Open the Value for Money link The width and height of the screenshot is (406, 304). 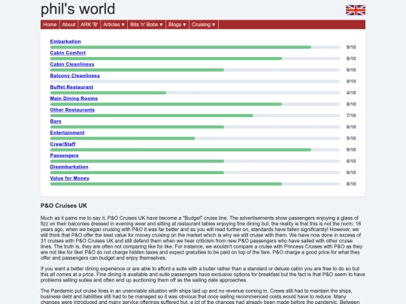tap(70, 178)
